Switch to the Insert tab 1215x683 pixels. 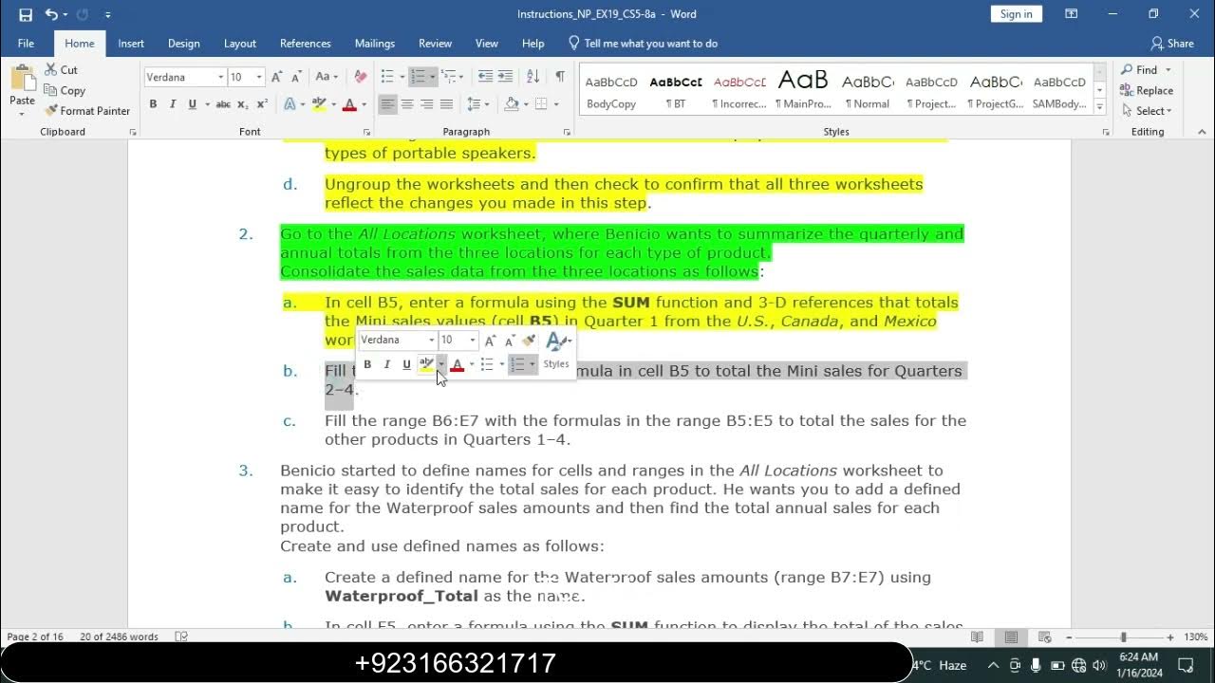pyautogui.click(x=131, y=44)
